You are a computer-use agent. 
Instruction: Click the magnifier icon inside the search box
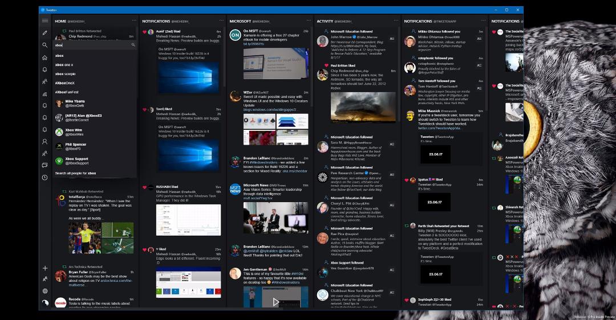coord(133,45)
